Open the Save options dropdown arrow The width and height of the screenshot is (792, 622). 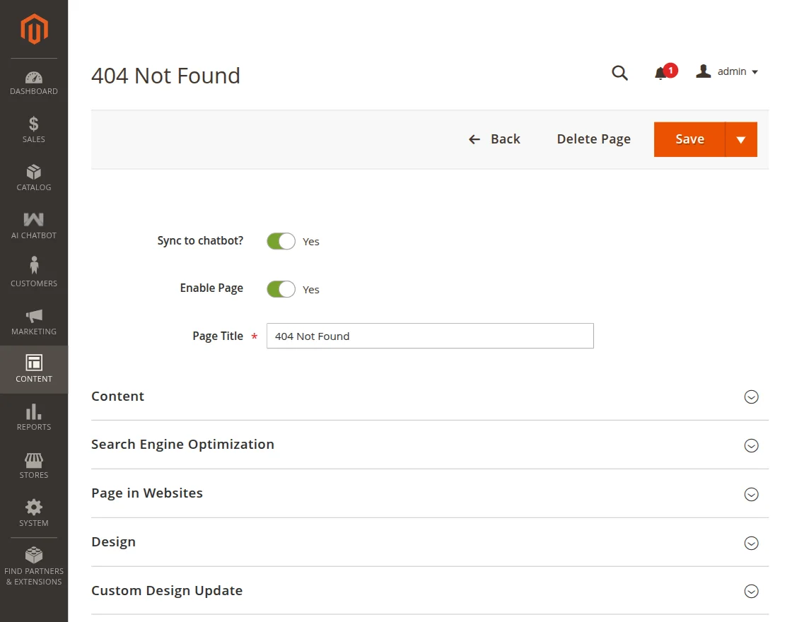[741, 139]
